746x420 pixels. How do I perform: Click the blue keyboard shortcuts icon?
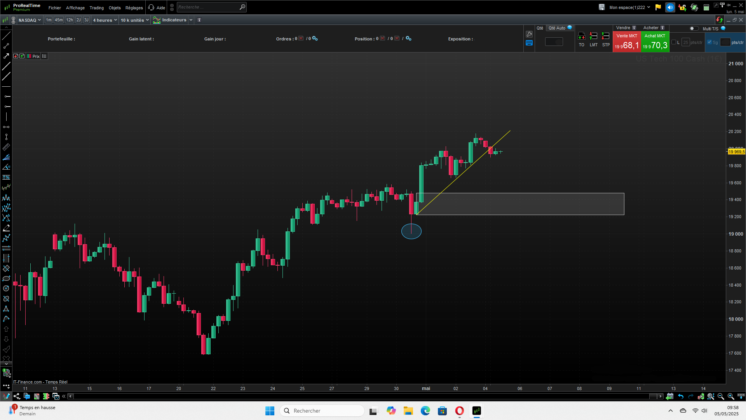529,43
